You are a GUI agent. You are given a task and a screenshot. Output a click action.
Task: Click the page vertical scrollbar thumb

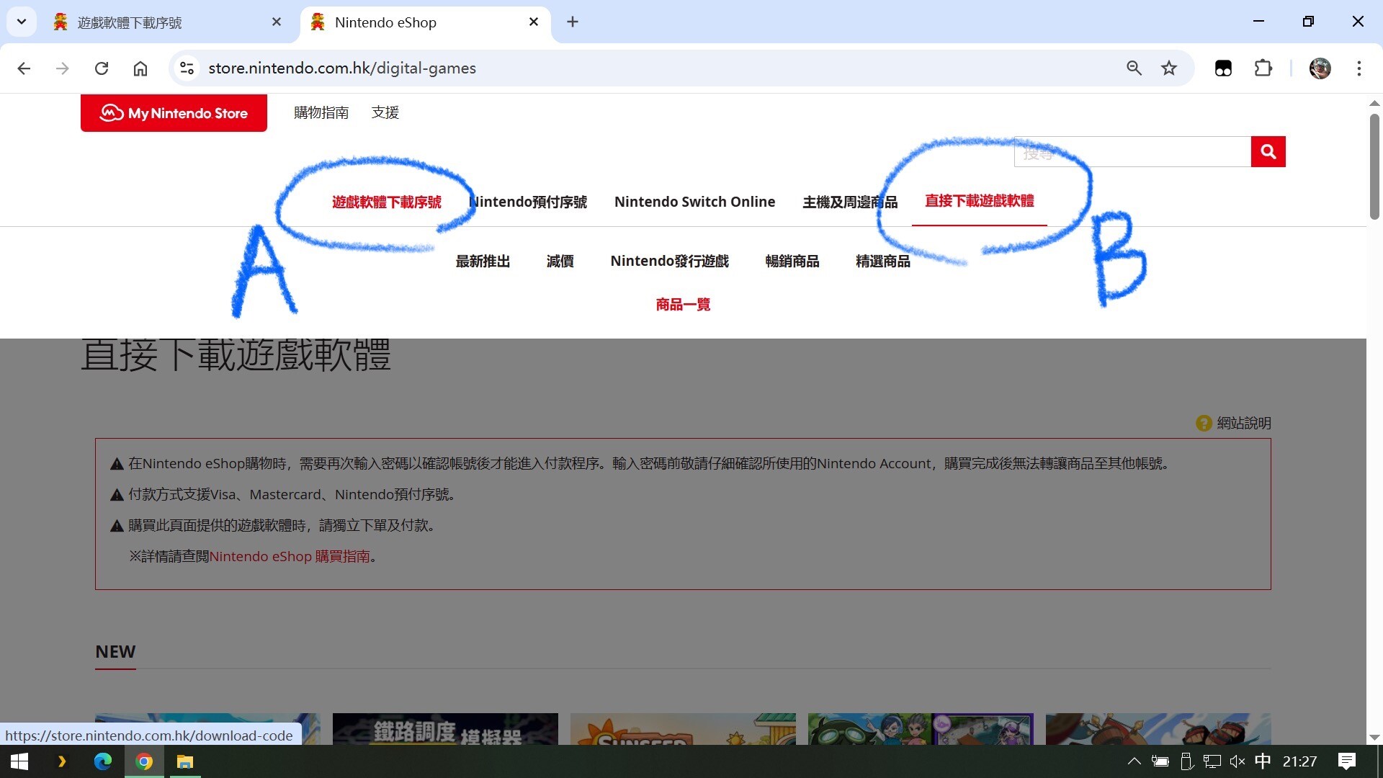pos(1374,166)
